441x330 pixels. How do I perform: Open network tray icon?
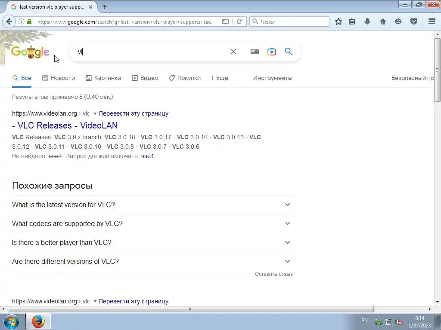388,322
